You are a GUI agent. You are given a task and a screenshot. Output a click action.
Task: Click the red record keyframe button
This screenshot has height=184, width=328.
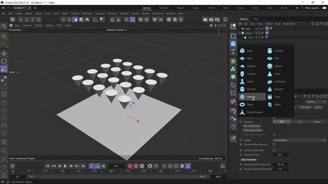pyautogui.click(x=130, y=166)
